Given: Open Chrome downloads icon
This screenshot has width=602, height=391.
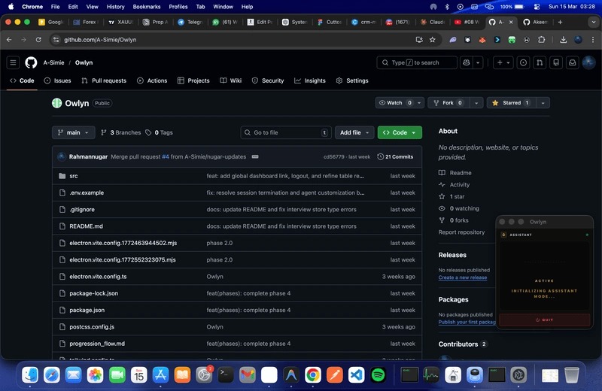Looking at the screenshot, I should (x=563, y=40).
